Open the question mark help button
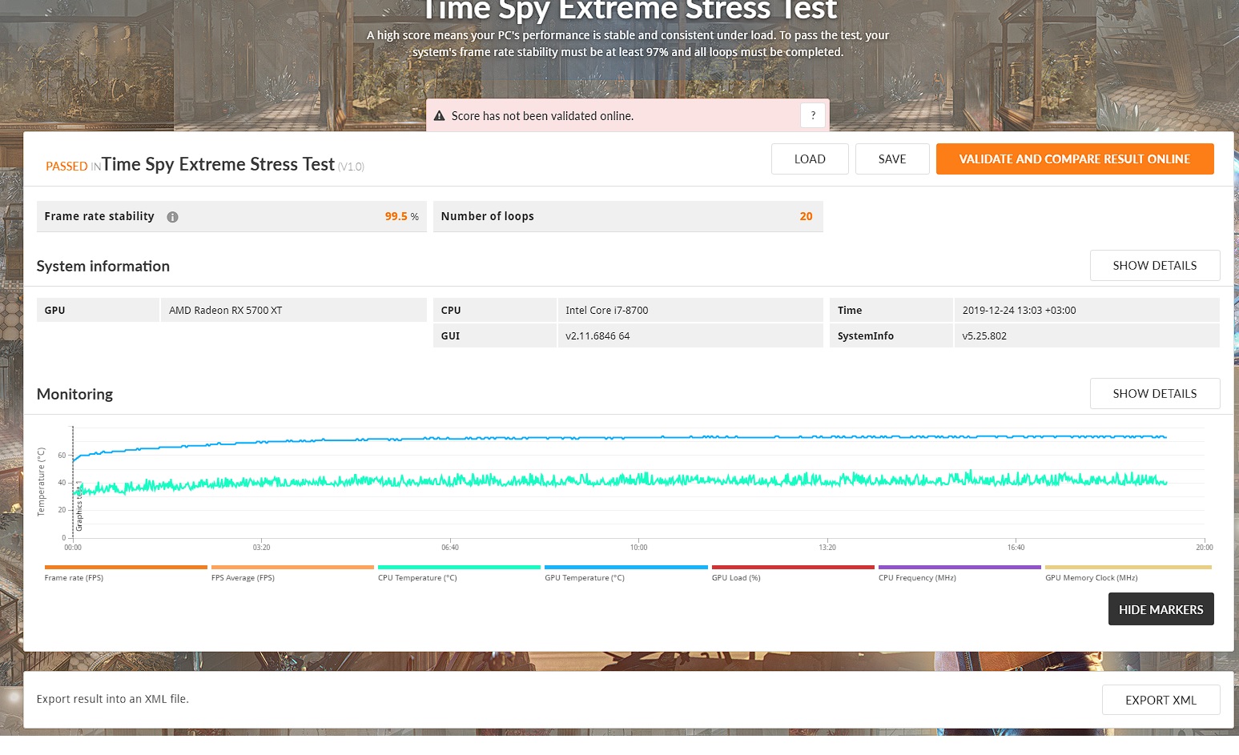The height and width of the screenshot is (755, 1239). (x=813, y=115)
